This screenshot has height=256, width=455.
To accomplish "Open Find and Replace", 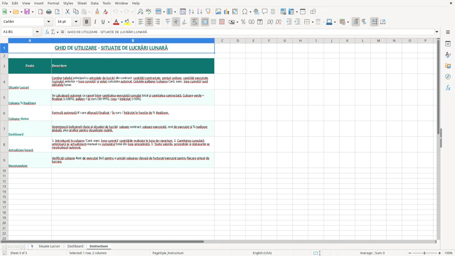I will (x=140, y=12).
